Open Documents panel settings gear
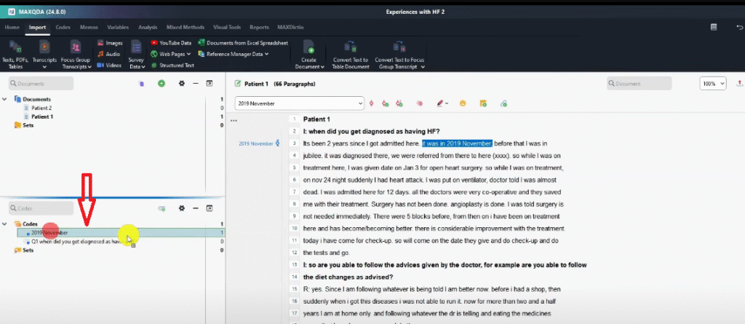 click(181, 83)
